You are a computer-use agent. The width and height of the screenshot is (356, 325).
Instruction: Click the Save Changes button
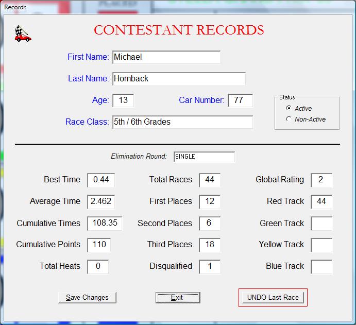point(87,298)
